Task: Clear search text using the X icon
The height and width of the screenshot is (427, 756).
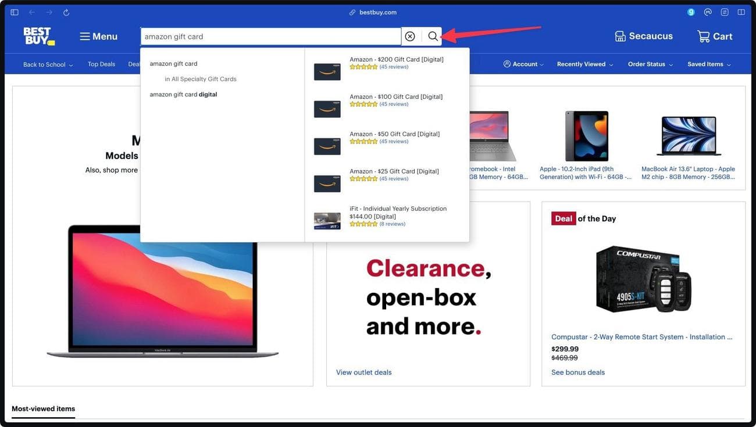Action: pos(410,36)
